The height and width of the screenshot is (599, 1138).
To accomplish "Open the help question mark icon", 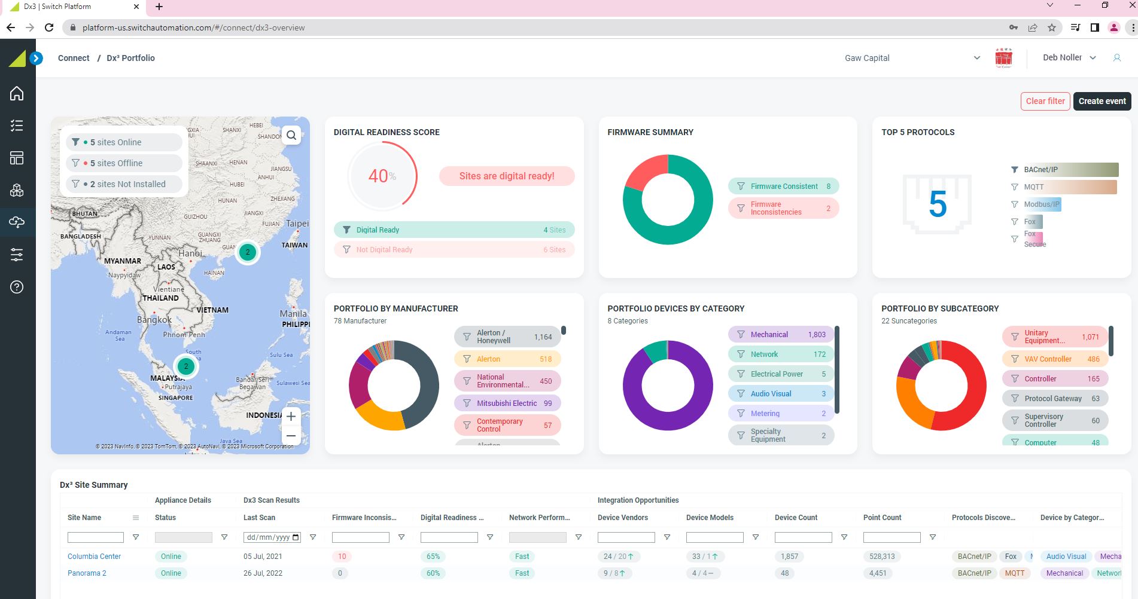I will 17,287.
